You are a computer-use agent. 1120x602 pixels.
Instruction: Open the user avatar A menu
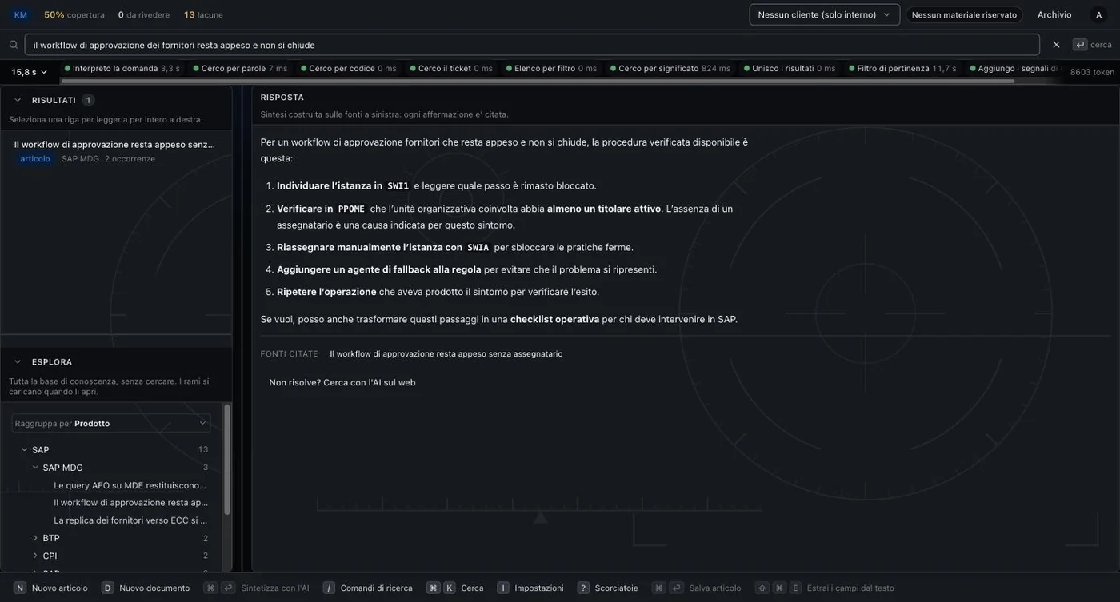[x=1098, y=14]
